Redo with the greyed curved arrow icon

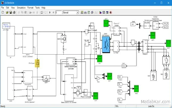(45, 12)
